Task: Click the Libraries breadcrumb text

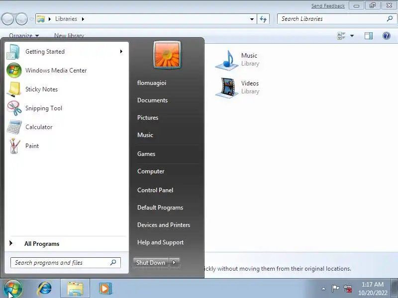Action: pyautogui.click(x=66, y=19)
